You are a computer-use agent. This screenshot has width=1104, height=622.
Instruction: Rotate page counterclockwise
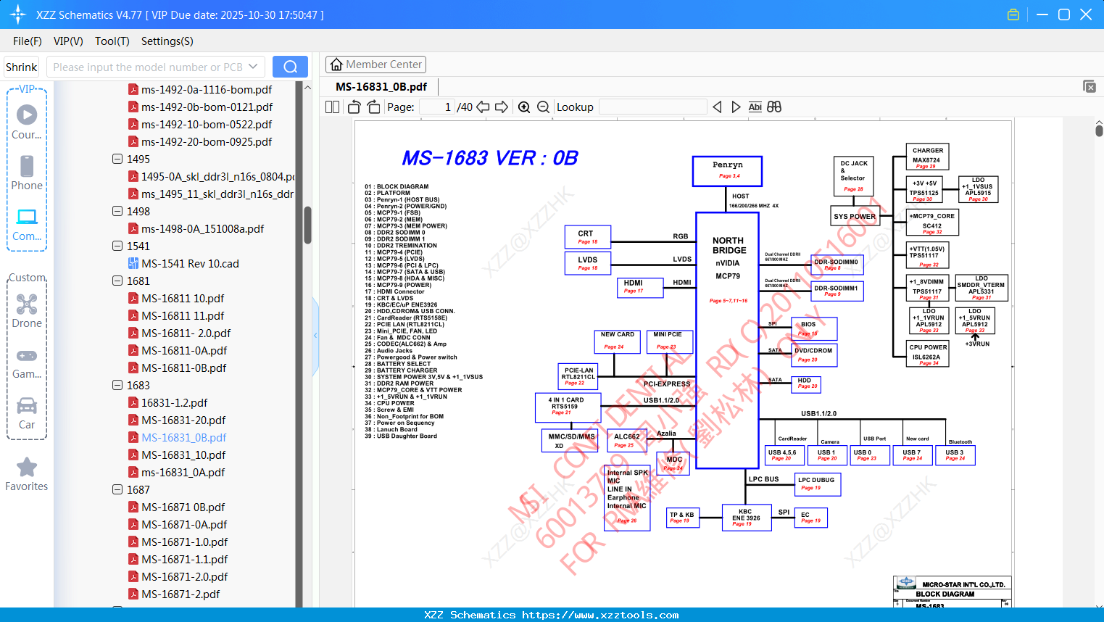click(x=354, y=107)
